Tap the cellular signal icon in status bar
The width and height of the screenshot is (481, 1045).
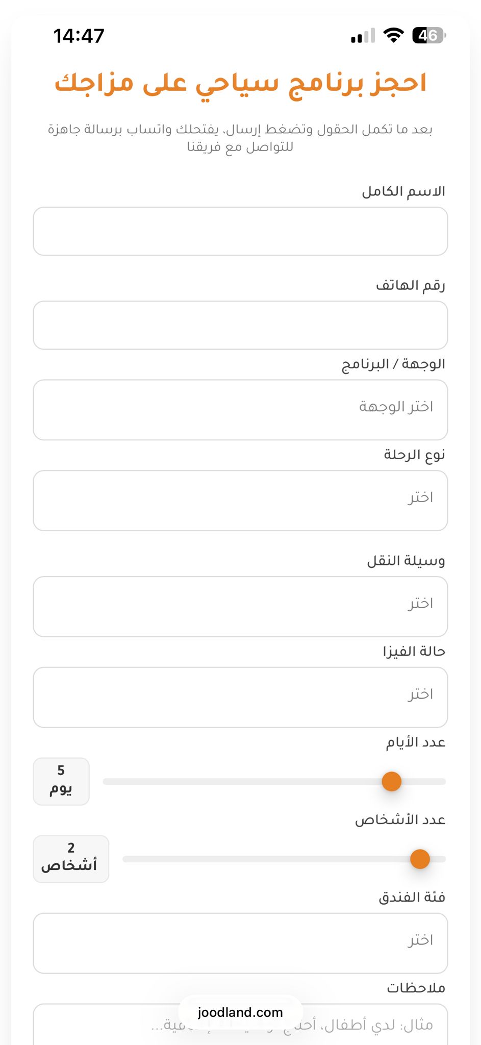363,36
